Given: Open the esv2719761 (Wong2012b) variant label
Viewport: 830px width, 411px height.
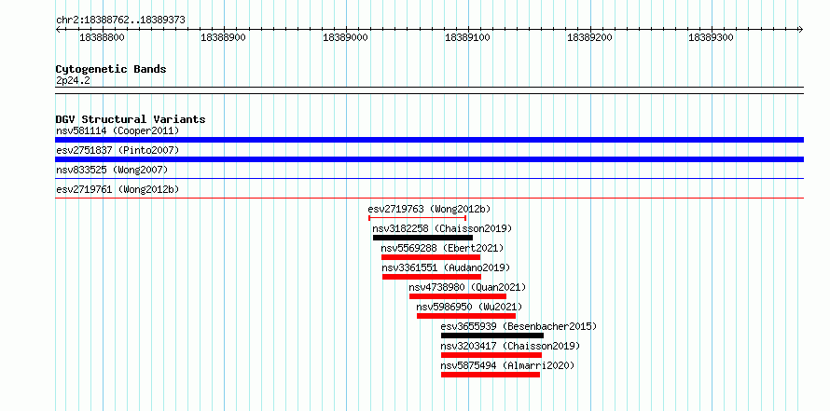Looking at the screenshot, I should (x=116, y=189).
